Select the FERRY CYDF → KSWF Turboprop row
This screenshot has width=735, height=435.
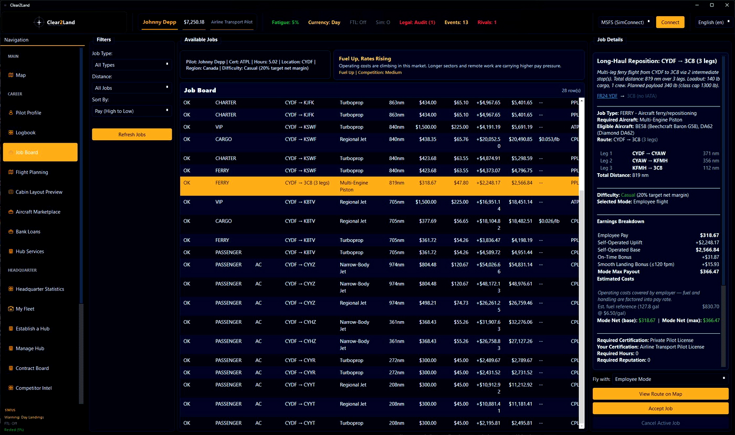(x=379, y=171)
